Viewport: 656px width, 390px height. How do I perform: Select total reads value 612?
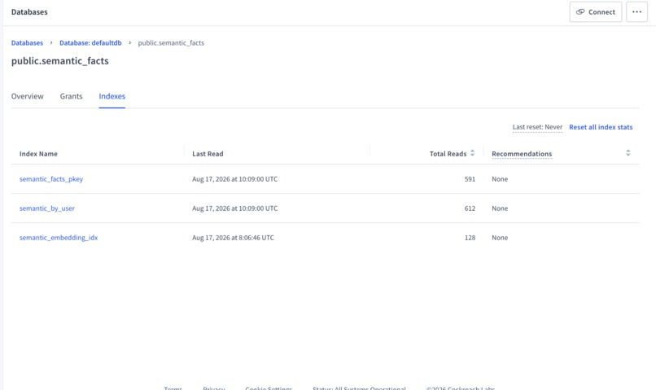470,208
